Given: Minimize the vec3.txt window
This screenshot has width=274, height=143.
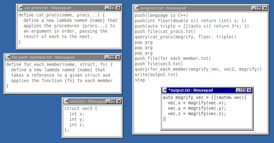Looking at the screenshot, I should 108,101.
